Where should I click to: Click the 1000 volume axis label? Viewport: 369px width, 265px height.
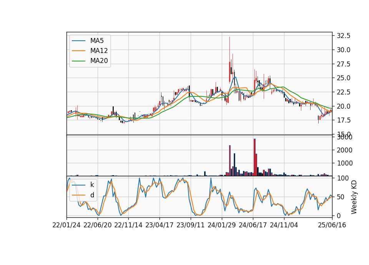point(344,163)
